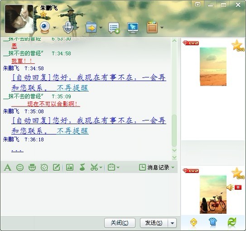246x231 pixels.
Task: Click the 不再提醒 link at 7:34:58
Action: (72, 88)
